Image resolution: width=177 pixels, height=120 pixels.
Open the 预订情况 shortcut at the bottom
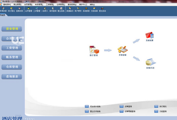tap(160, 106)
